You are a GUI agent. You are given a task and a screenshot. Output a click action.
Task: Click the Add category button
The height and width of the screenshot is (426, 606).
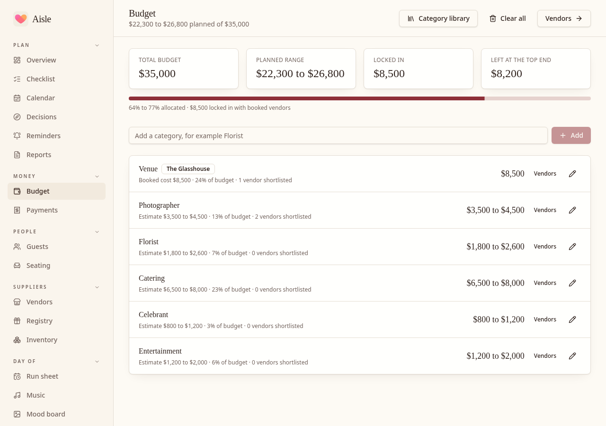tap(571, 135)
